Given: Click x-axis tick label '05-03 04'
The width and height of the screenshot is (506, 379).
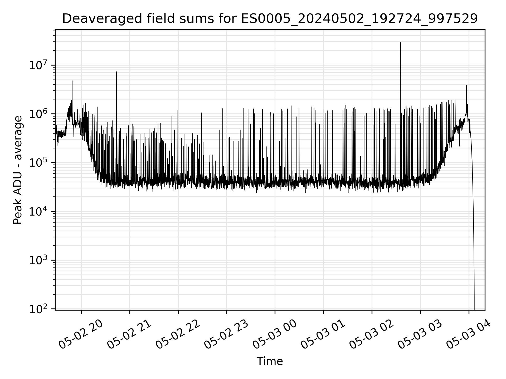Looking at the screenshot, I should (469, 335).
